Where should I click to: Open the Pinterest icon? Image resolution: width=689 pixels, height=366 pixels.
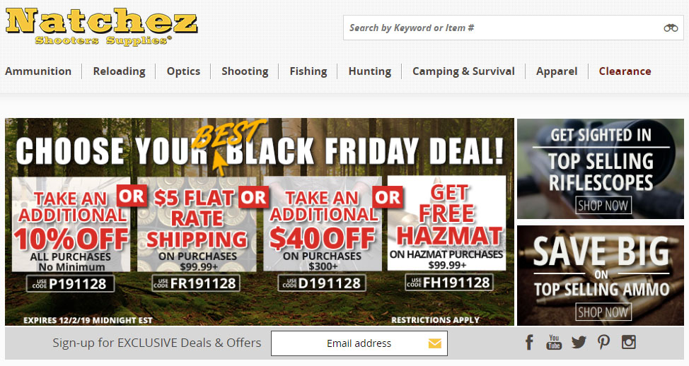603,342
